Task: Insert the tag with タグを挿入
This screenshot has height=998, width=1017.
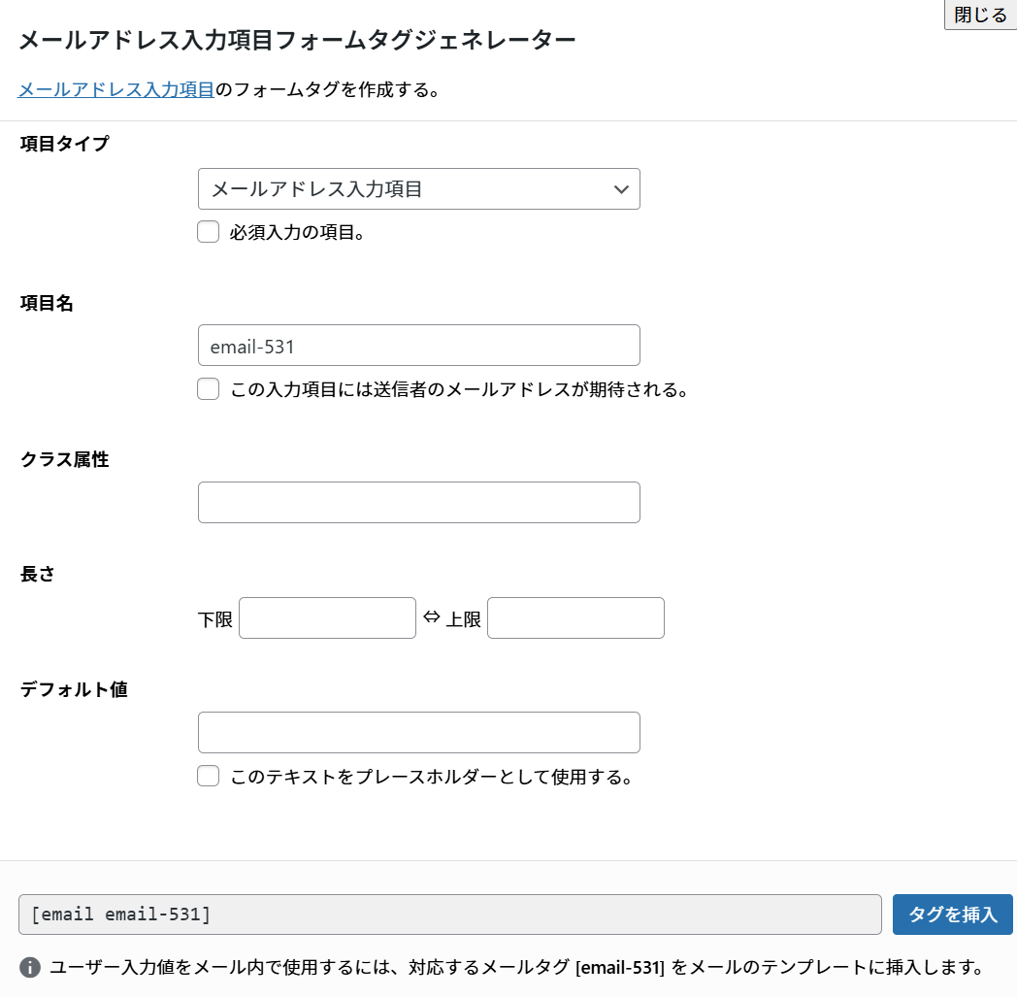Action: click(x=952, y=915)
